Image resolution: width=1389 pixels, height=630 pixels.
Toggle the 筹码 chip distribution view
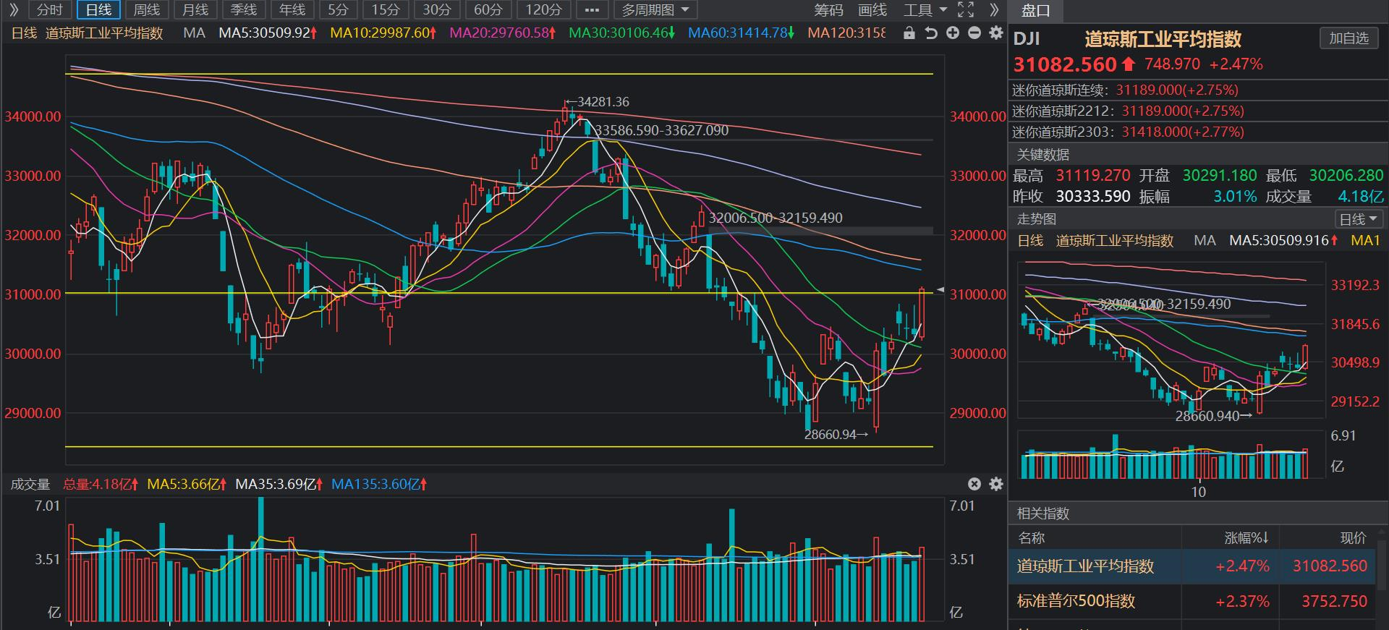pos(828,10)
